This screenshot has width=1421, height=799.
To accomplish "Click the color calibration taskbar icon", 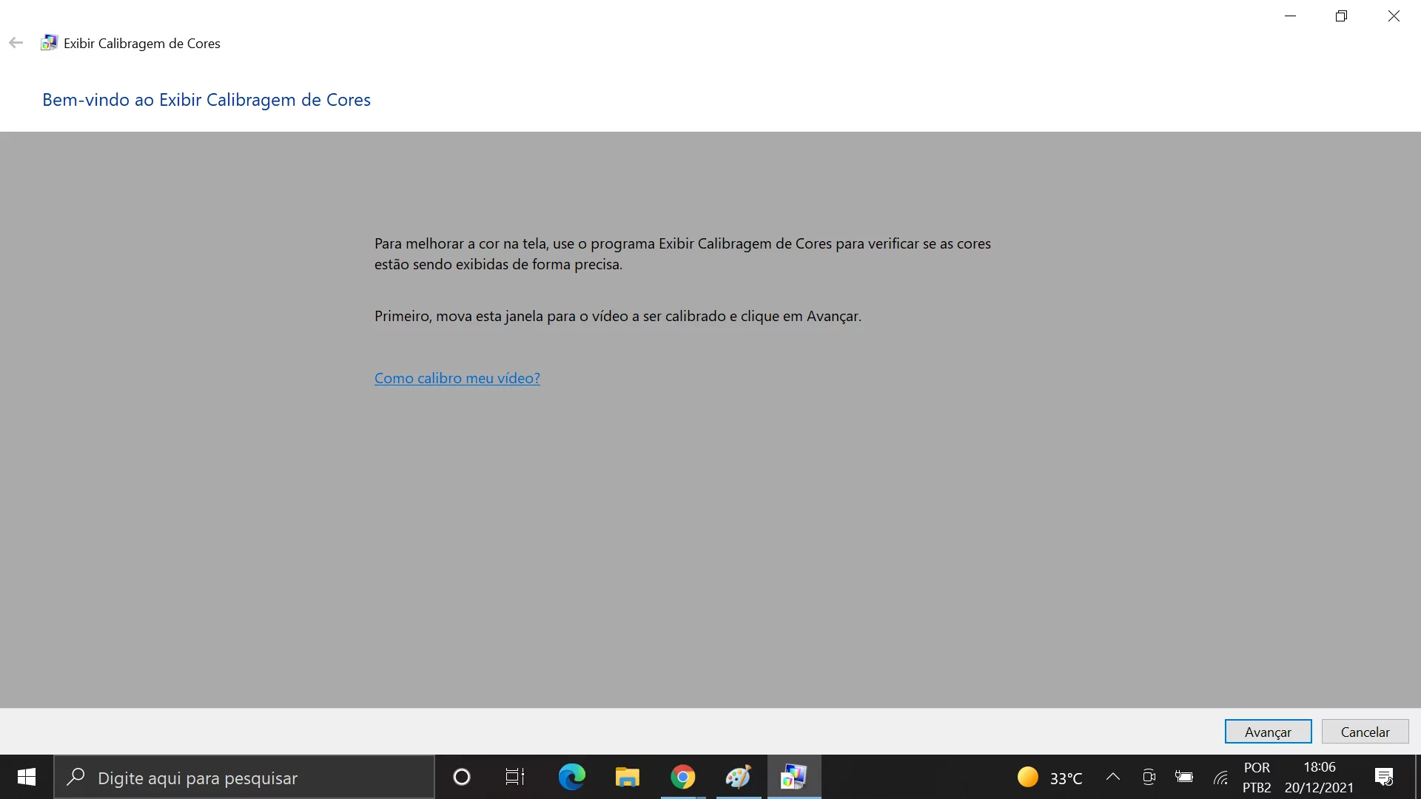I will click(793, 777).
